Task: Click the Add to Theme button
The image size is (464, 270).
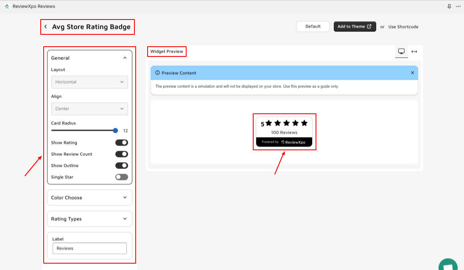Action: tap(355, 26)
